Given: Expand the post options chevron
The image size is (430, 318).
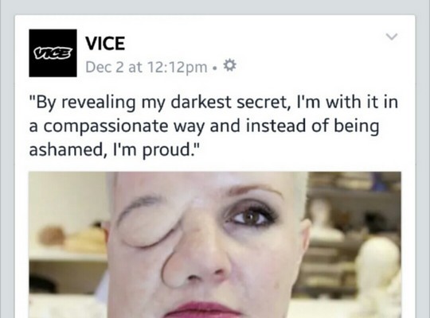Looking at the screenshot, I should coord(391,37).
